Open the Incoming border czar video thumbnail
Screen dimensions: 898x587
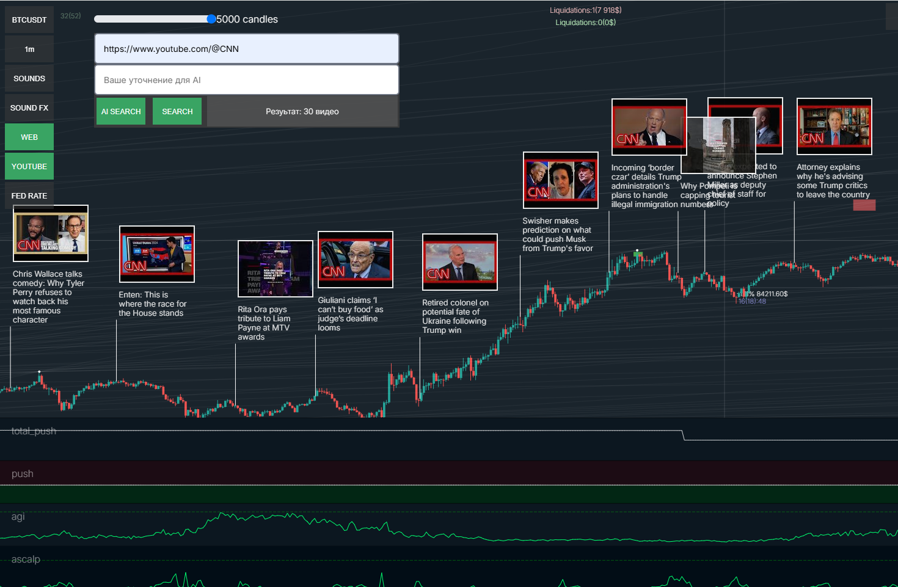(649, 127)
